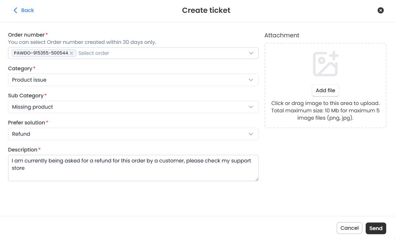Expand the Order number chevron arrow
Viewport: 395px width, 240px height.
(x=251, y=53)
